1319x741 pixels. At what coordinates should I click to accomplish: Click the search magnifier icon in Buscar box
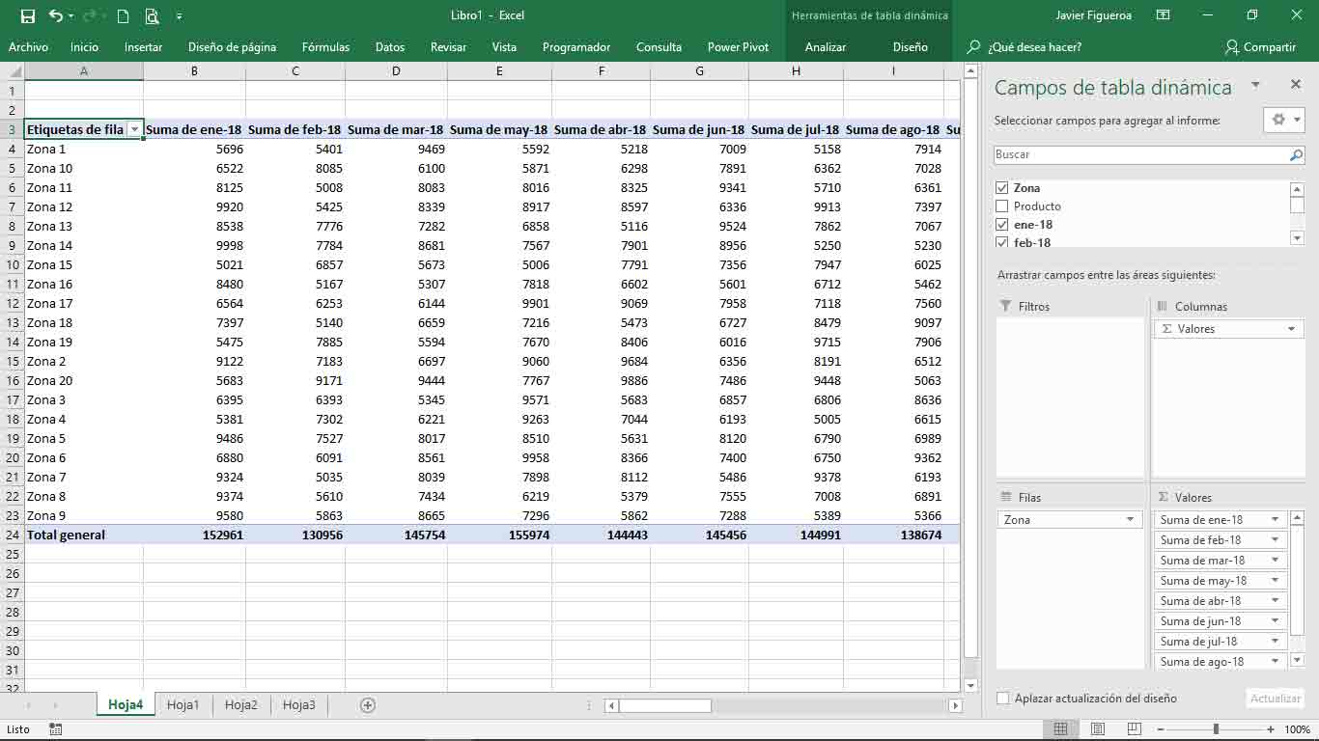pos(1296,154)
